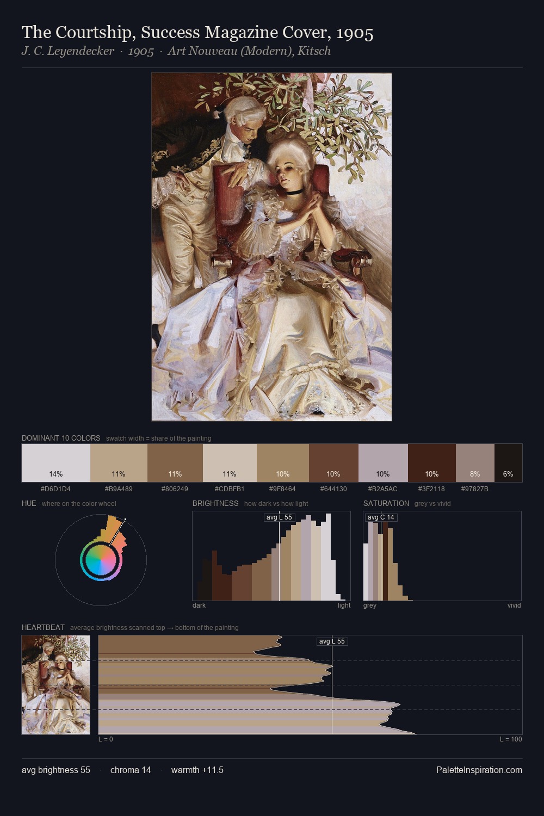This screenshot has width=544, height=816.
Task: Click the #D6D1D4 light grey swatch
Action: tap(56, 463)
